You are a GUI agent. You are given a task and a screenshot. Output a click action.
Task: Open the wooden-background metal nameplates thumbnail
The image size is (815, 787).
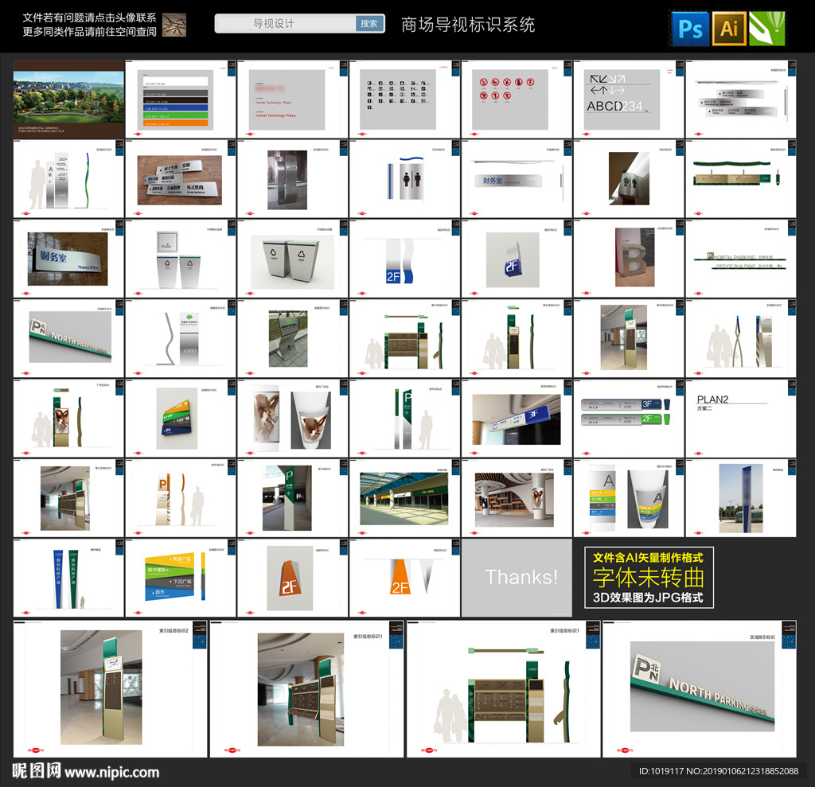click(181, 179)
